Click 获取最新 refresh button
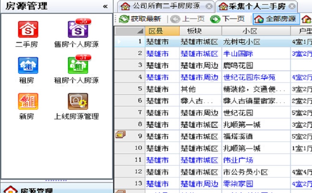312x193 pixels. (x=140, y=19)
